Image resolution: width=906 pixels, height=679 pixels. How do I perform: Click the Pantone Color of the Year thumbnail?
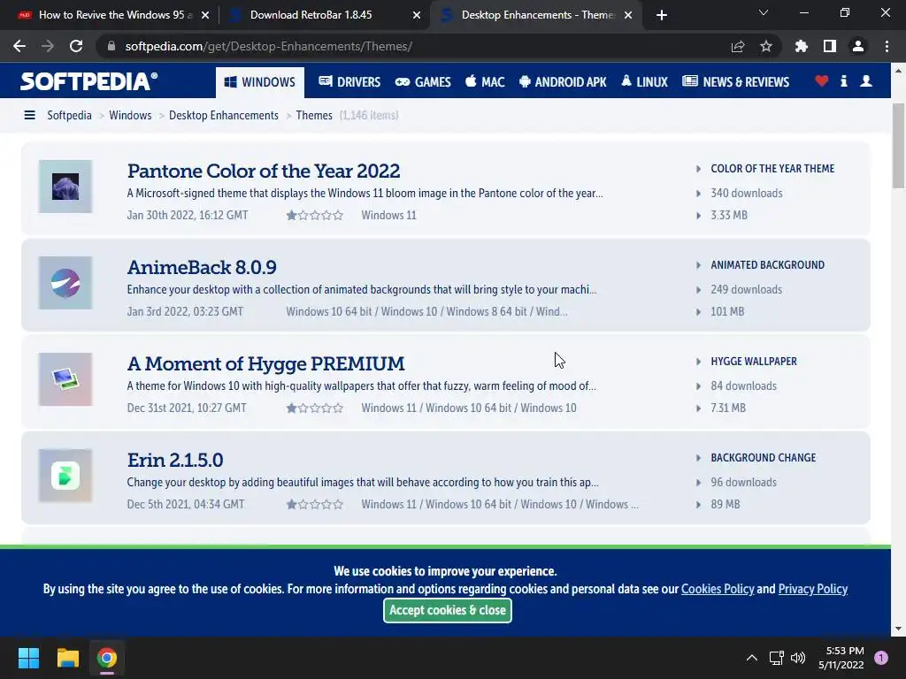coord(65,187)
